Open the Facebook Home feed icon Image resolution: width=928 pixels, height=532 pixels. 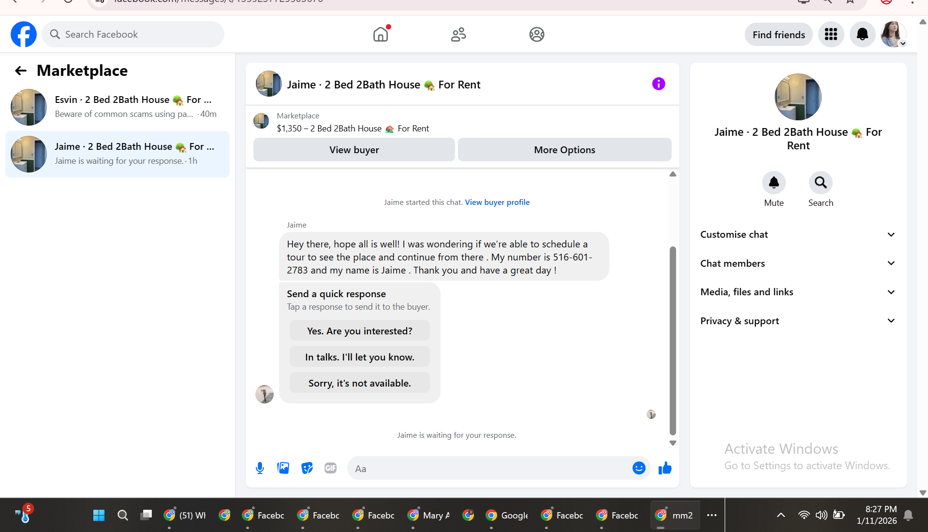point(381,34)
